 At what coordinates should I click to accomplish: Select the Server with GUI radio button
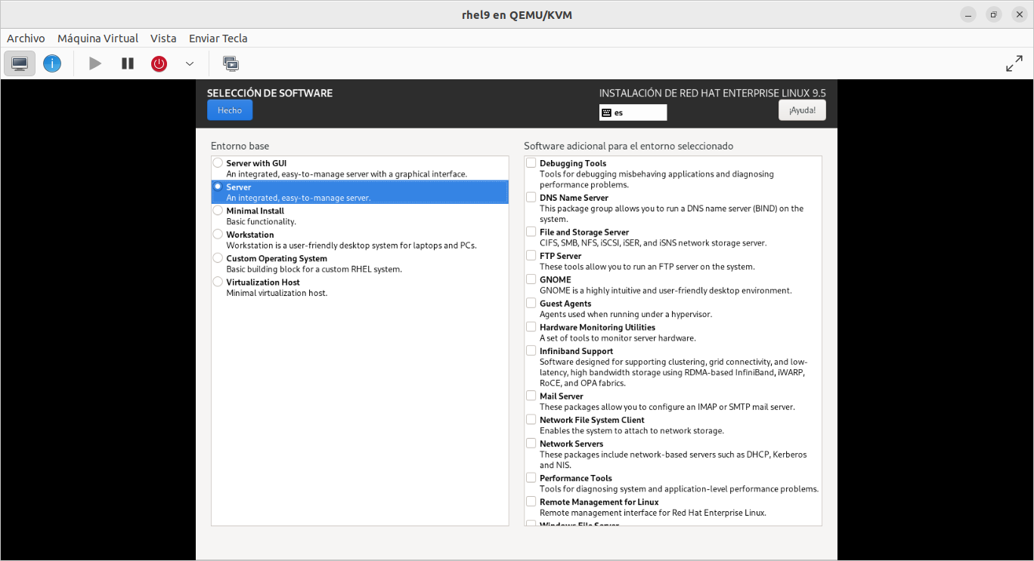tap(218, 163)
